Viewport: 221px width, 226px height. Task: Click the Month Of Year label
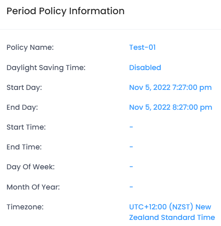pyautogui.click(x=33, y=187)
